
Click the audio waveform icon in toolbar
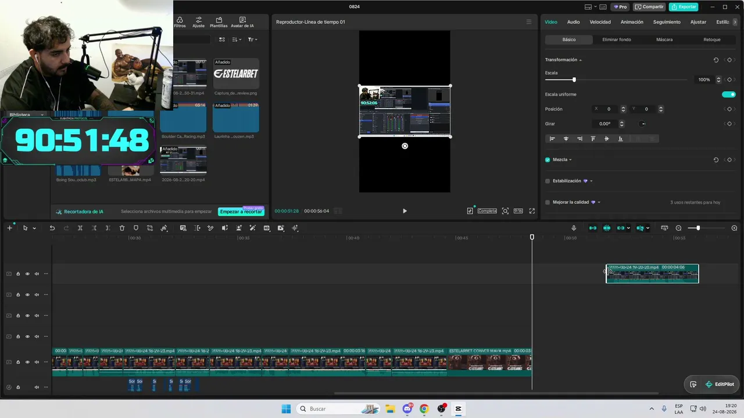click(295, 228)
